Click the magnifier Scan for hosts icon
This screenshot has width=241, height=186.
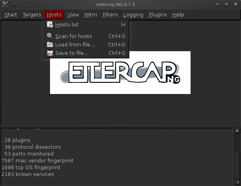(x=50, y=36)
